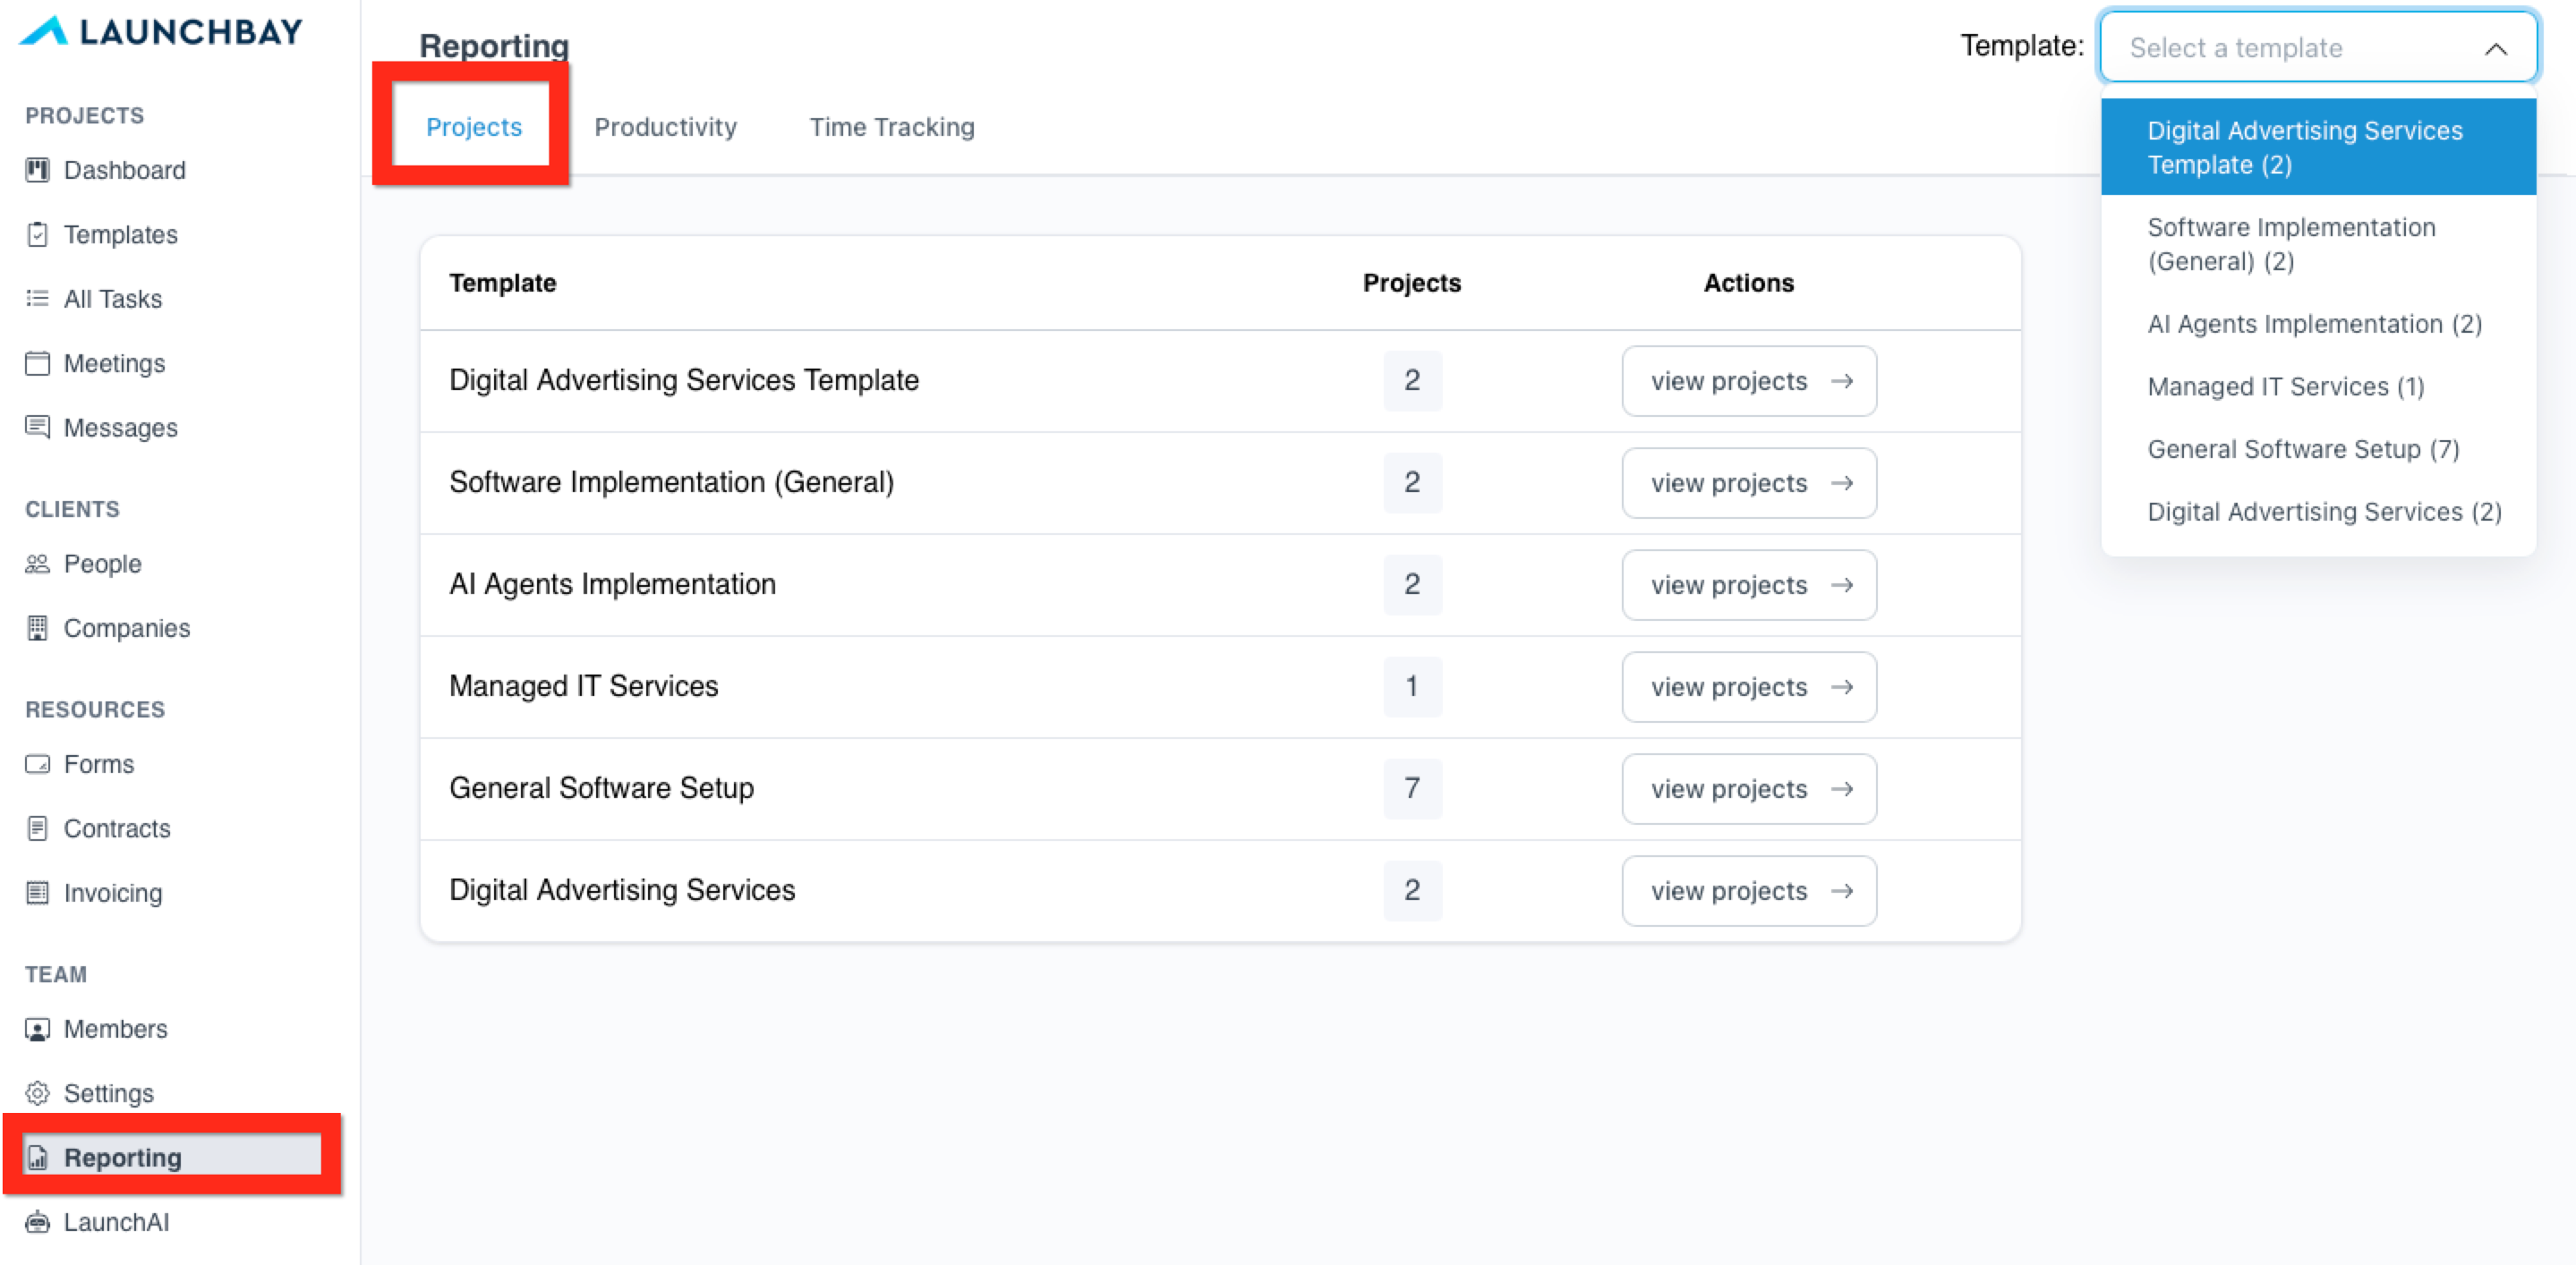
Task: Click the People group icon
Action: 37,565
